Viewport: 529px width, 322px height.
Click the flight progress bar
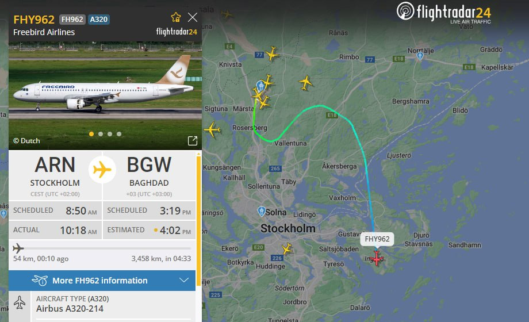coord(102,248)
